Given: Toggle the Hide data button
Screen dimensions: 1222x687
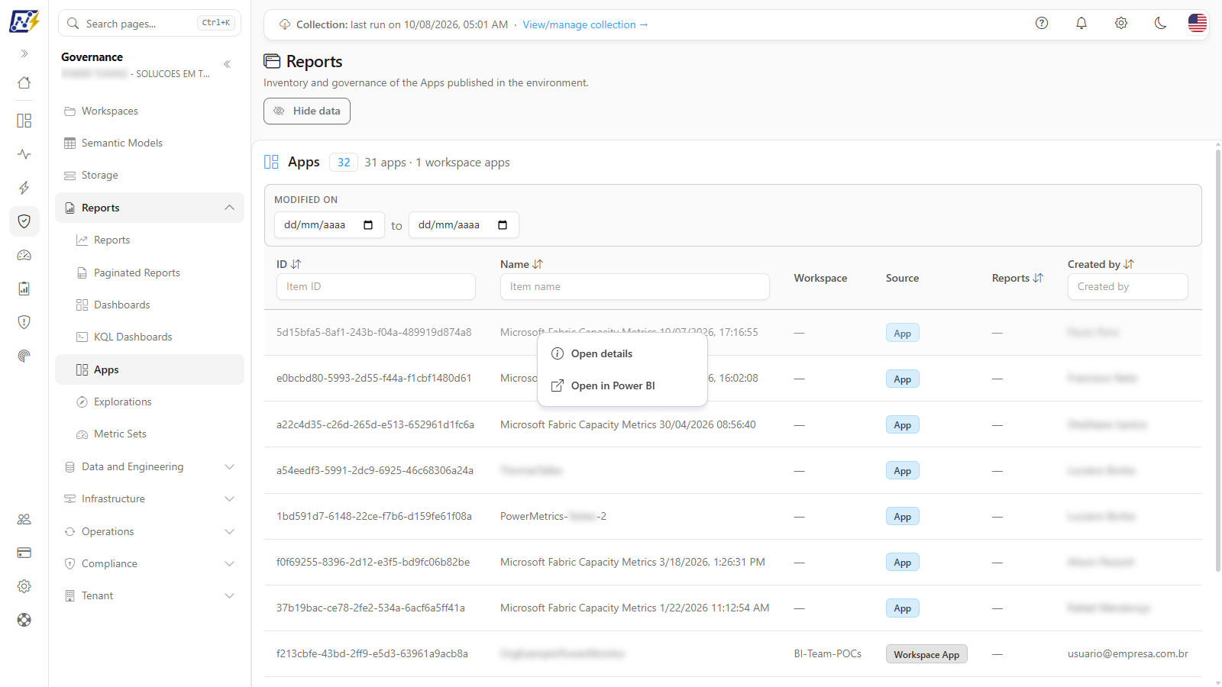Looking at the screenshot, I should (307, 111).
